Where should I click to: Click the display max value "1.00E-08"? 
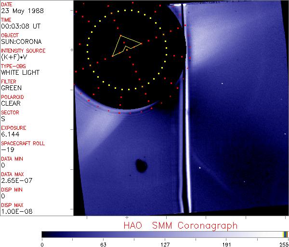click(x=15, y=211)
